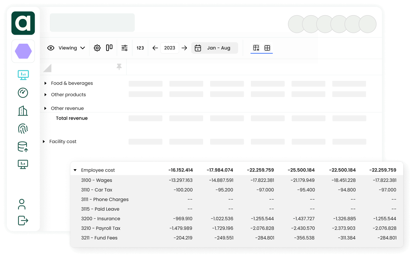Viewport: 415px width, 259px height.
Task: Click the fingerprint icon in sidebar
Action: (x=23, y=128)
